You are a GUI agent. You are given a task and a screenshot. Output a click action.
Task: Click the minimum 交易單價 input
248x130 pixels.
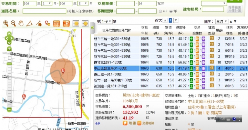pyautogui.click(x=125, y=4)
